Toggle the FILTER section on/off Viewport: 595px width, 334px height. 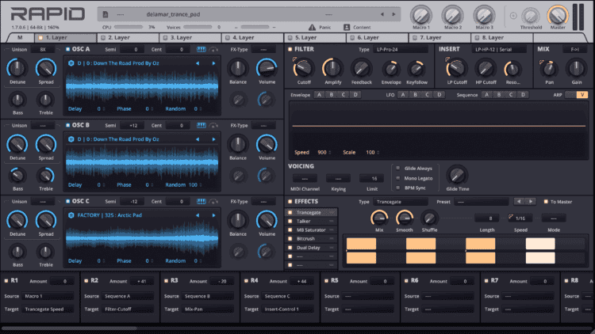click(290, 49)
